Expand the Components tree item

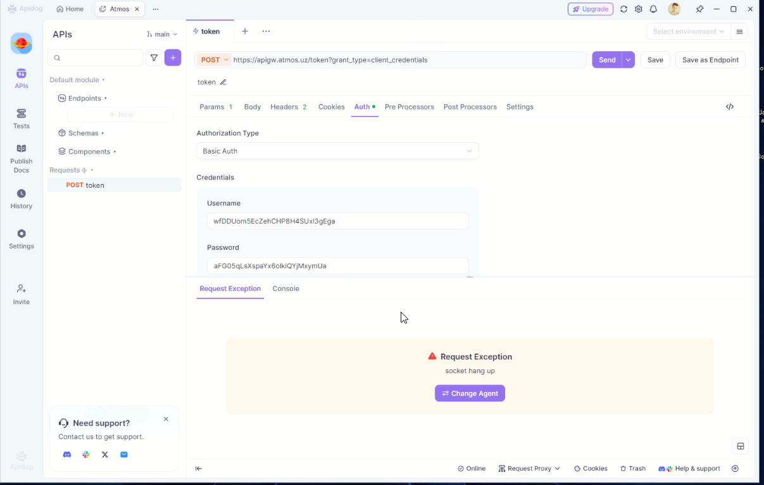click(87, 152)
